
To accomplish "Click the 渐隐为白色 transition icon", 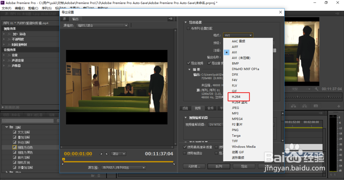I will (x=14, y=147).
